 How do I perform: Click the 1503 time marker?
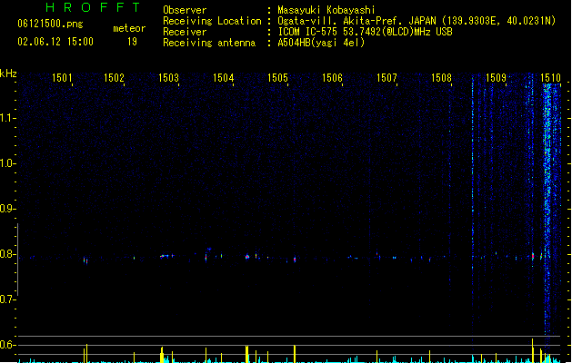tap(168, 78)
